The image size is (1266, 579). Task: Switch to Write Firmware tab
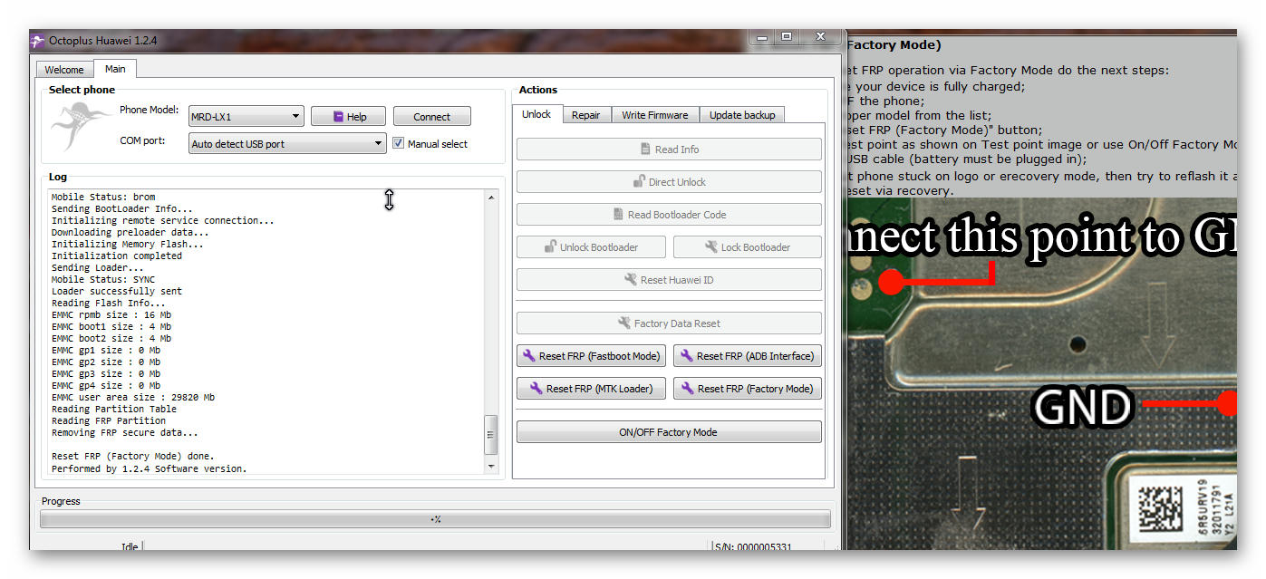[655, 115]
